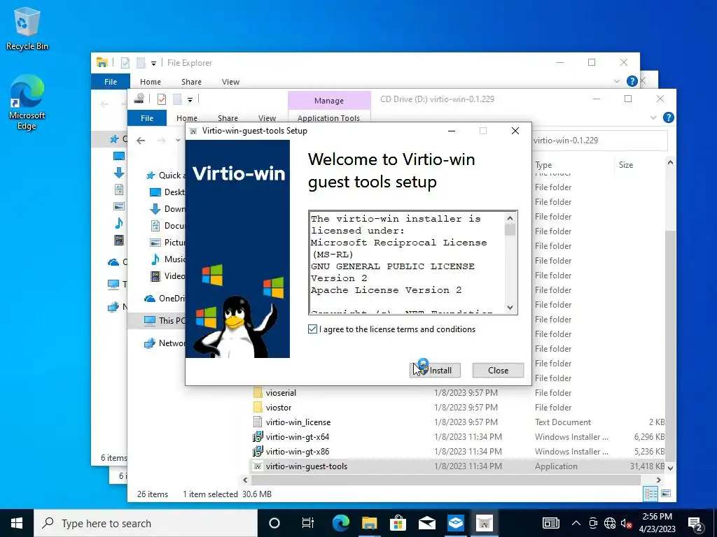The image size is (717, 537).
Task: Open File tab in CD Drive window
Action: tap(147, 117)
